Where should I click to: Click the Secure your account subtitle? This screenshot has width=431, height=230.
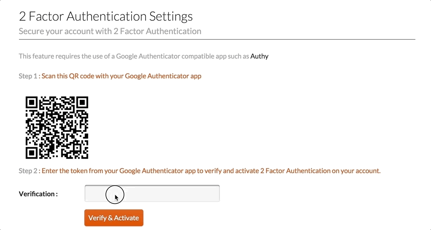110,31
